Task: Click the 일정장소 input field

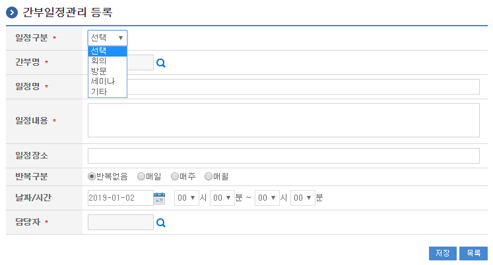Action: (283, 156)
